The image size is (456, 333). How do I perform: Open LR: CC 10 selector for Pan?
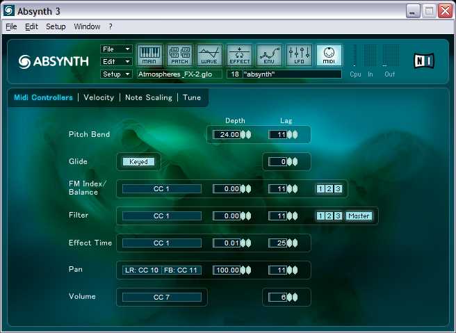click(x=142, y=270)
